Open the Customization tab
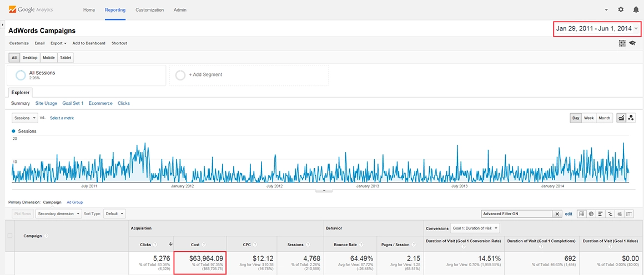 click(x=149, y=9)
